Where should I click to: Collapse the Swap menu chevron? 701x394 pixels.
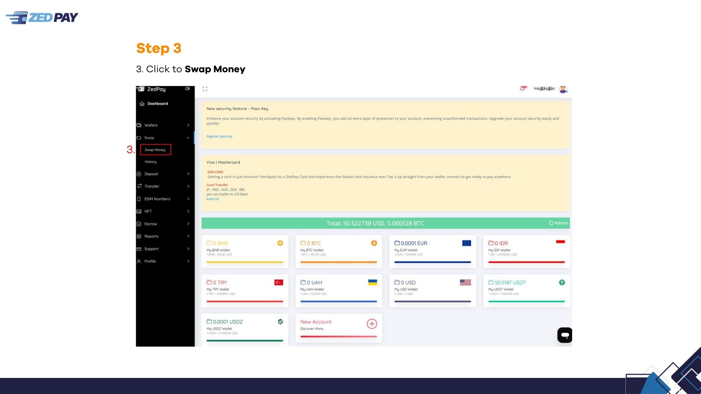tap(188, 138)
